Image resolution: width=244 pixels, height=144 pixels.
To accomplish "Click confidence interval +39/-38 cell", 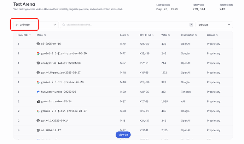I will (144, 53).
